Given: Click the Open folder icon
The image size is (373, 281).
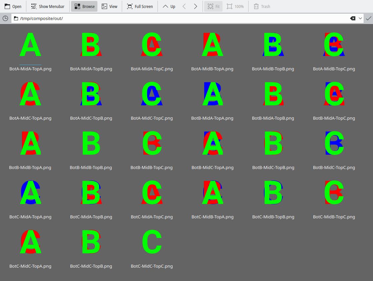Looking at the screenshot, I should tap(7, 6).
